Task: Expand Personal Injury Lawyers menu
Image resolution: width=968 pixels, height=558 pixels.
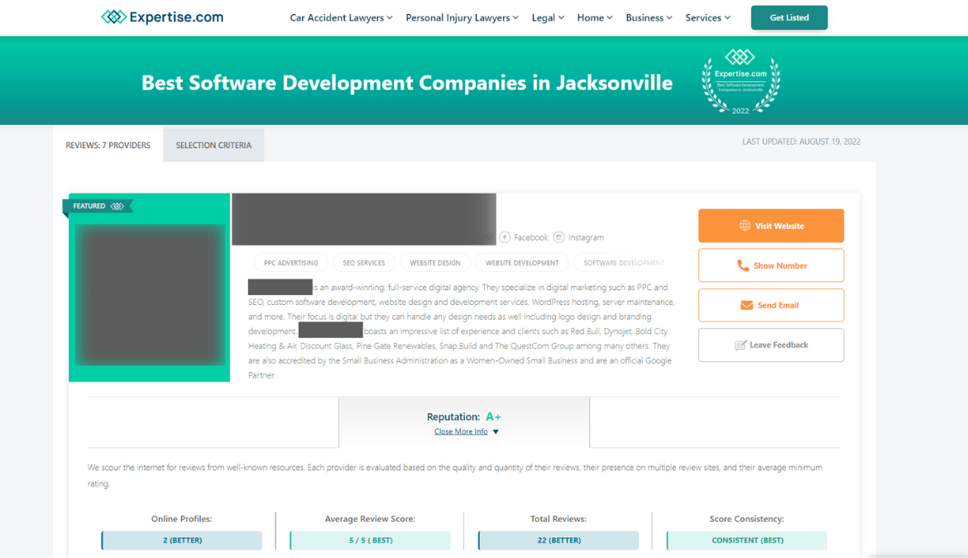Action: click(x=462, y=17)
